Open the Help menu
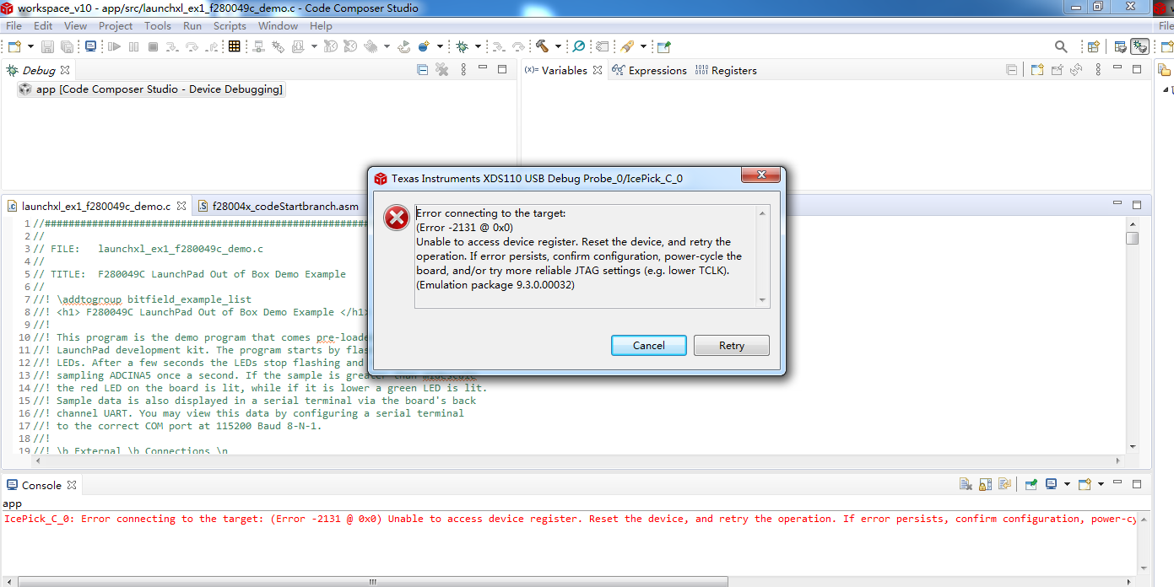The width and height of the screenshot is (1174, 587). click(x=321, y=26)
